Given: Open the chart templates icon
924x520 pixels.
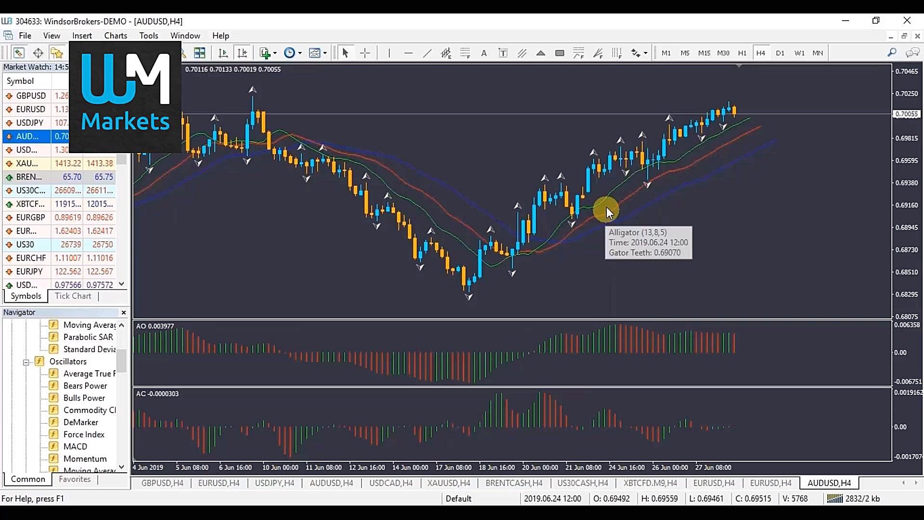Looking at the screenshot, I should (315, 53).
